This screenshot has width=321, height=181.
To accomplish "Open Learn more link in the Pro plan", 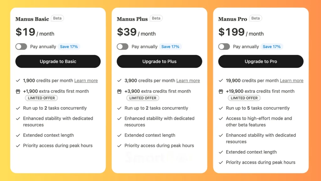I will coord(292,80).
